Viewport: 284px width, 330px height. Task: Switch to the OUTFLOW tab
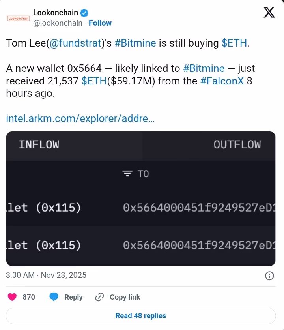237,145
